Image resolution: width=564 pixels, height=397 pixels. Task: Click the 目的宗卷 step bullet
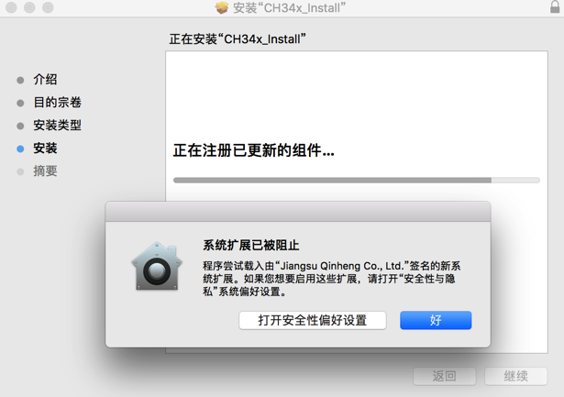point(20,103)
